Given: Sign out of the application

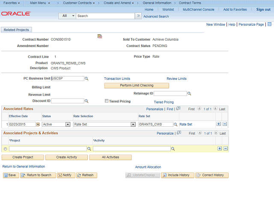Looking at the screenshot, I should 263,9.
